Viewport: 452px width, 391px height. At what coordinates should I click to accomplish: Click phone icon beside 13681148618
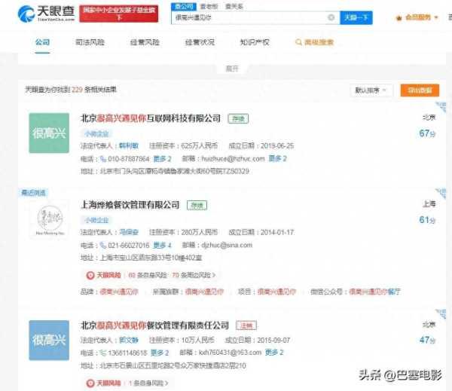[103, 353]
